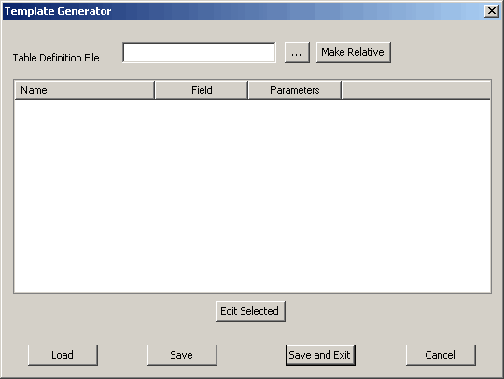
Task: Click the Parameters column header
Action: pos(295,90)
